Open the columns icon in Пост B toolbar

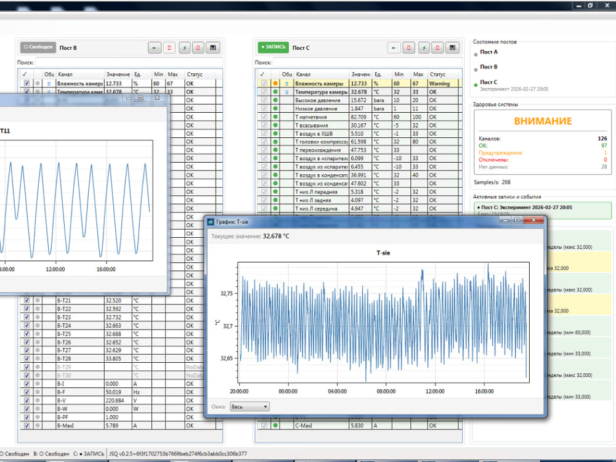pos(213,48)
